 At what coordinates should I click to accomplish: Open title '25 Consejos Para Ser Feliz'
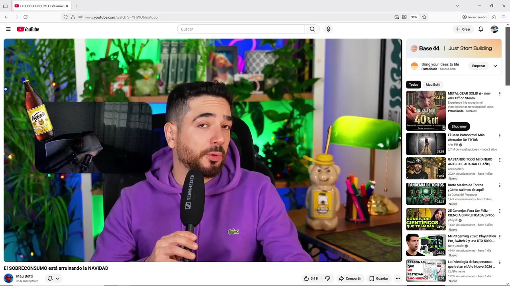471,213
